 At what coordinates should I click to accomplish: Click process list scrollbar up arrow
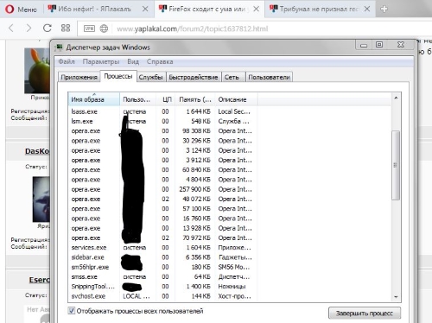coord(396,98)
